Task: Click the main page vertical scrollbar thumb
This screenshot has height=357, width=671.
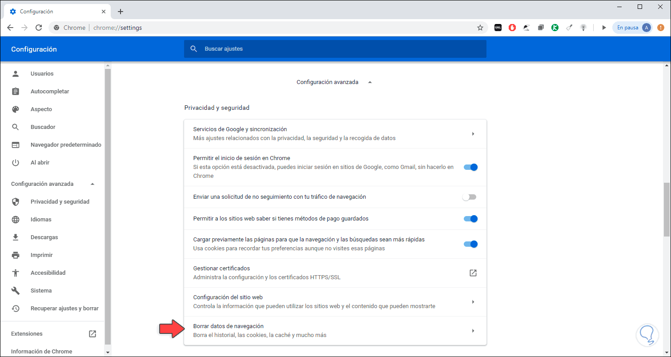Action: click(667, 209)
